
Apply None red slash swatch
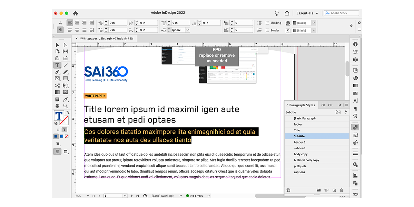[x=67, y=136]
